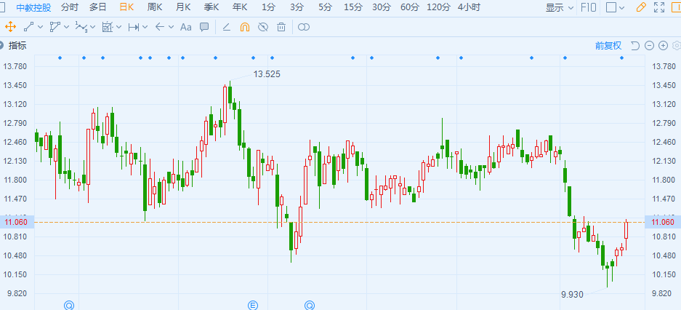The width and height of the screenshot is (681, 310).
Task: Select the chart range measurement tool
Action: click(x=108, y=27)
